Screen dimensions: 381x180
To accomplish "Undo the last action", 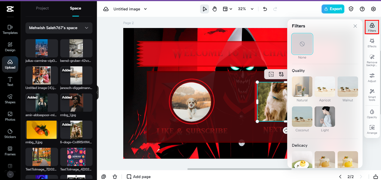I will [265, 9].
